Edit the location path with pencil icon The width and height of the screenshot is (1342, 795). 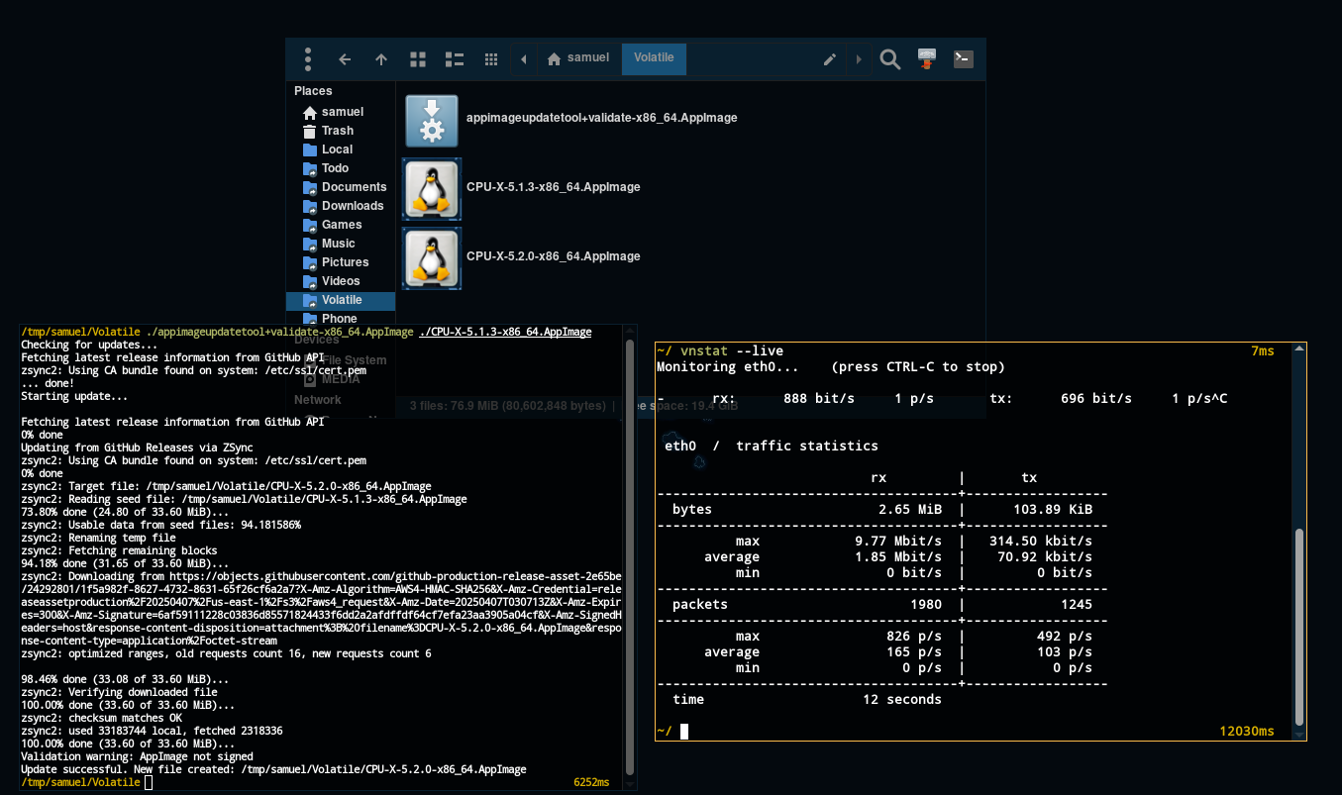(830, 59)
